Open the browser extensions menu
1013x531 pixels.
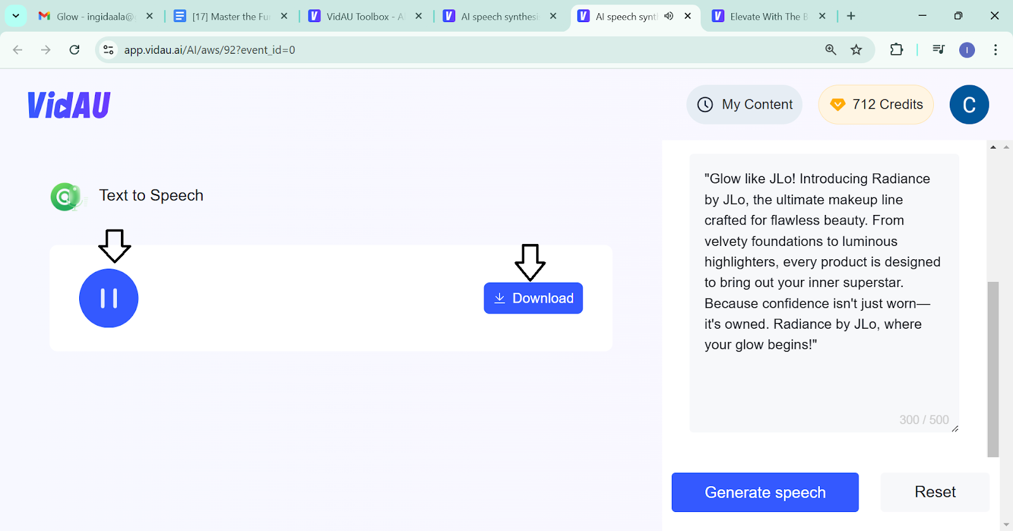pos(897,49)
